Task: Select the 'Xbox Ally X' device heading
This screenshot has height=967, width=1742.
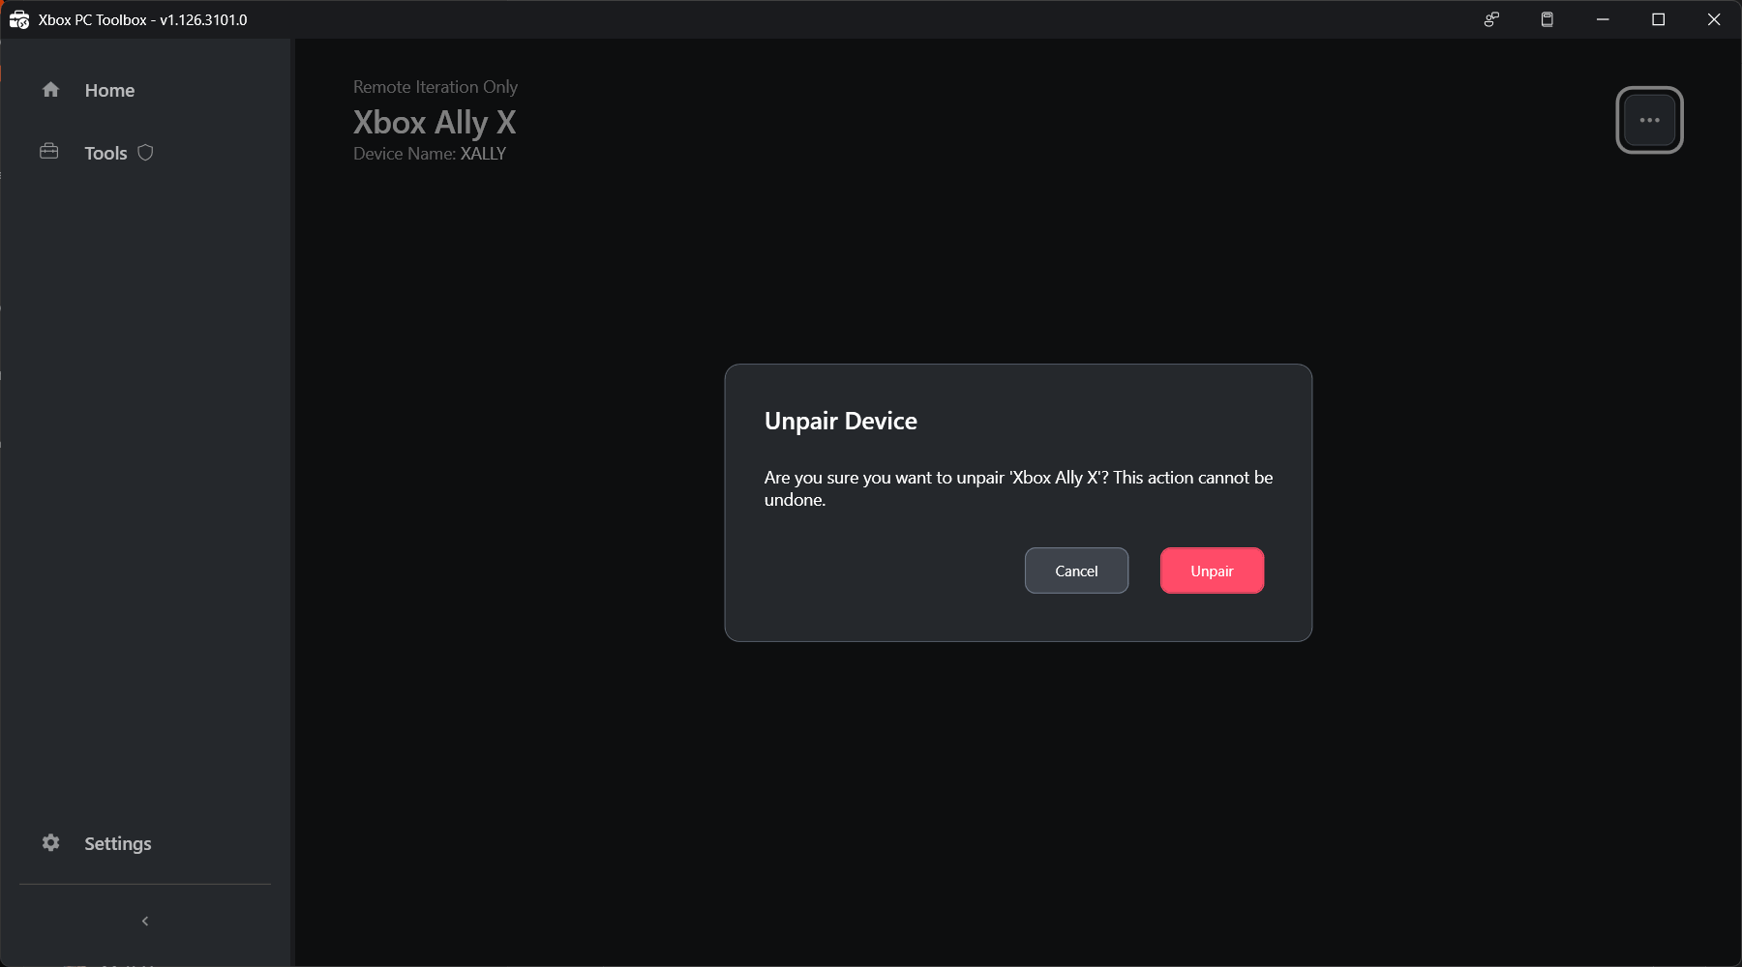Action: coord(435,122)
